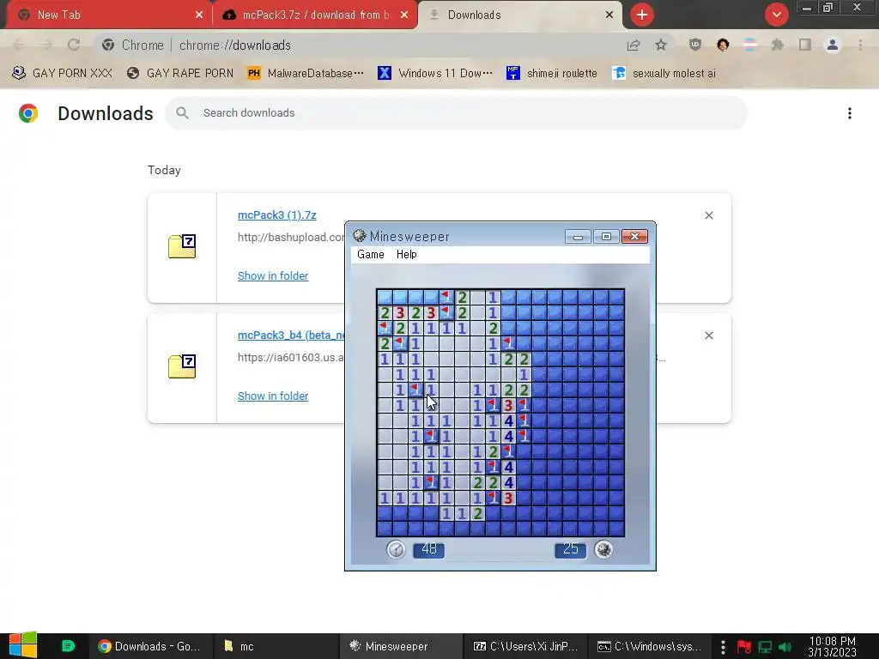Open the Minesweeper Game menu
Image resolution: width=879 pixels, height=659 pixels.
point(371,254)
